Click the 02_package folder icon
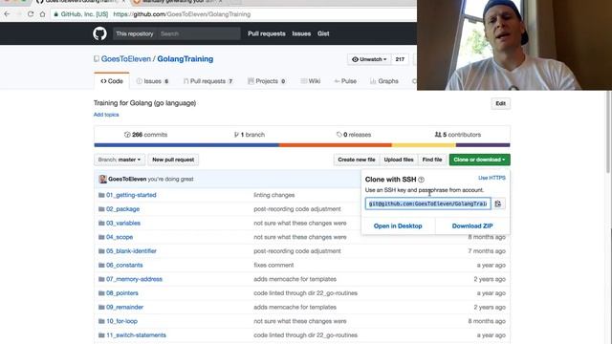Viewport: 612px width, 344px height. coord(101,209)
